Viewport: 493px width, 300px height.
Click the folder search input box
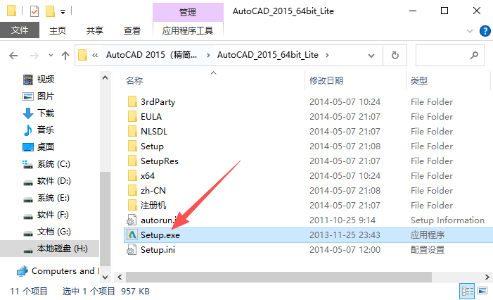point(442,56)
